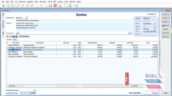
Task: Open the Profit Estimator
Action: [x=24, y=36]
